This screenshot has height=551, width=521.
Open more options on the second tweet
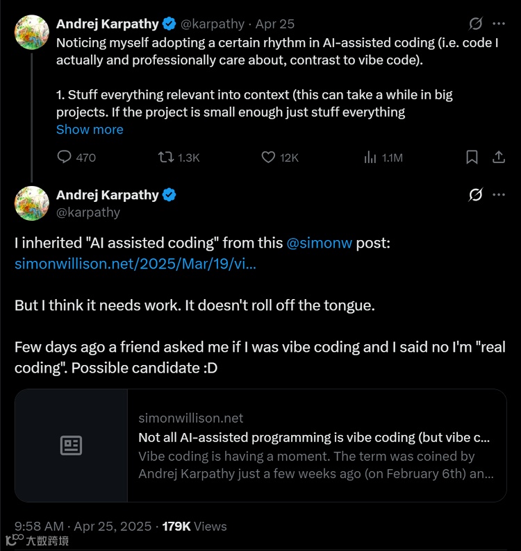(x=498, y=195)
